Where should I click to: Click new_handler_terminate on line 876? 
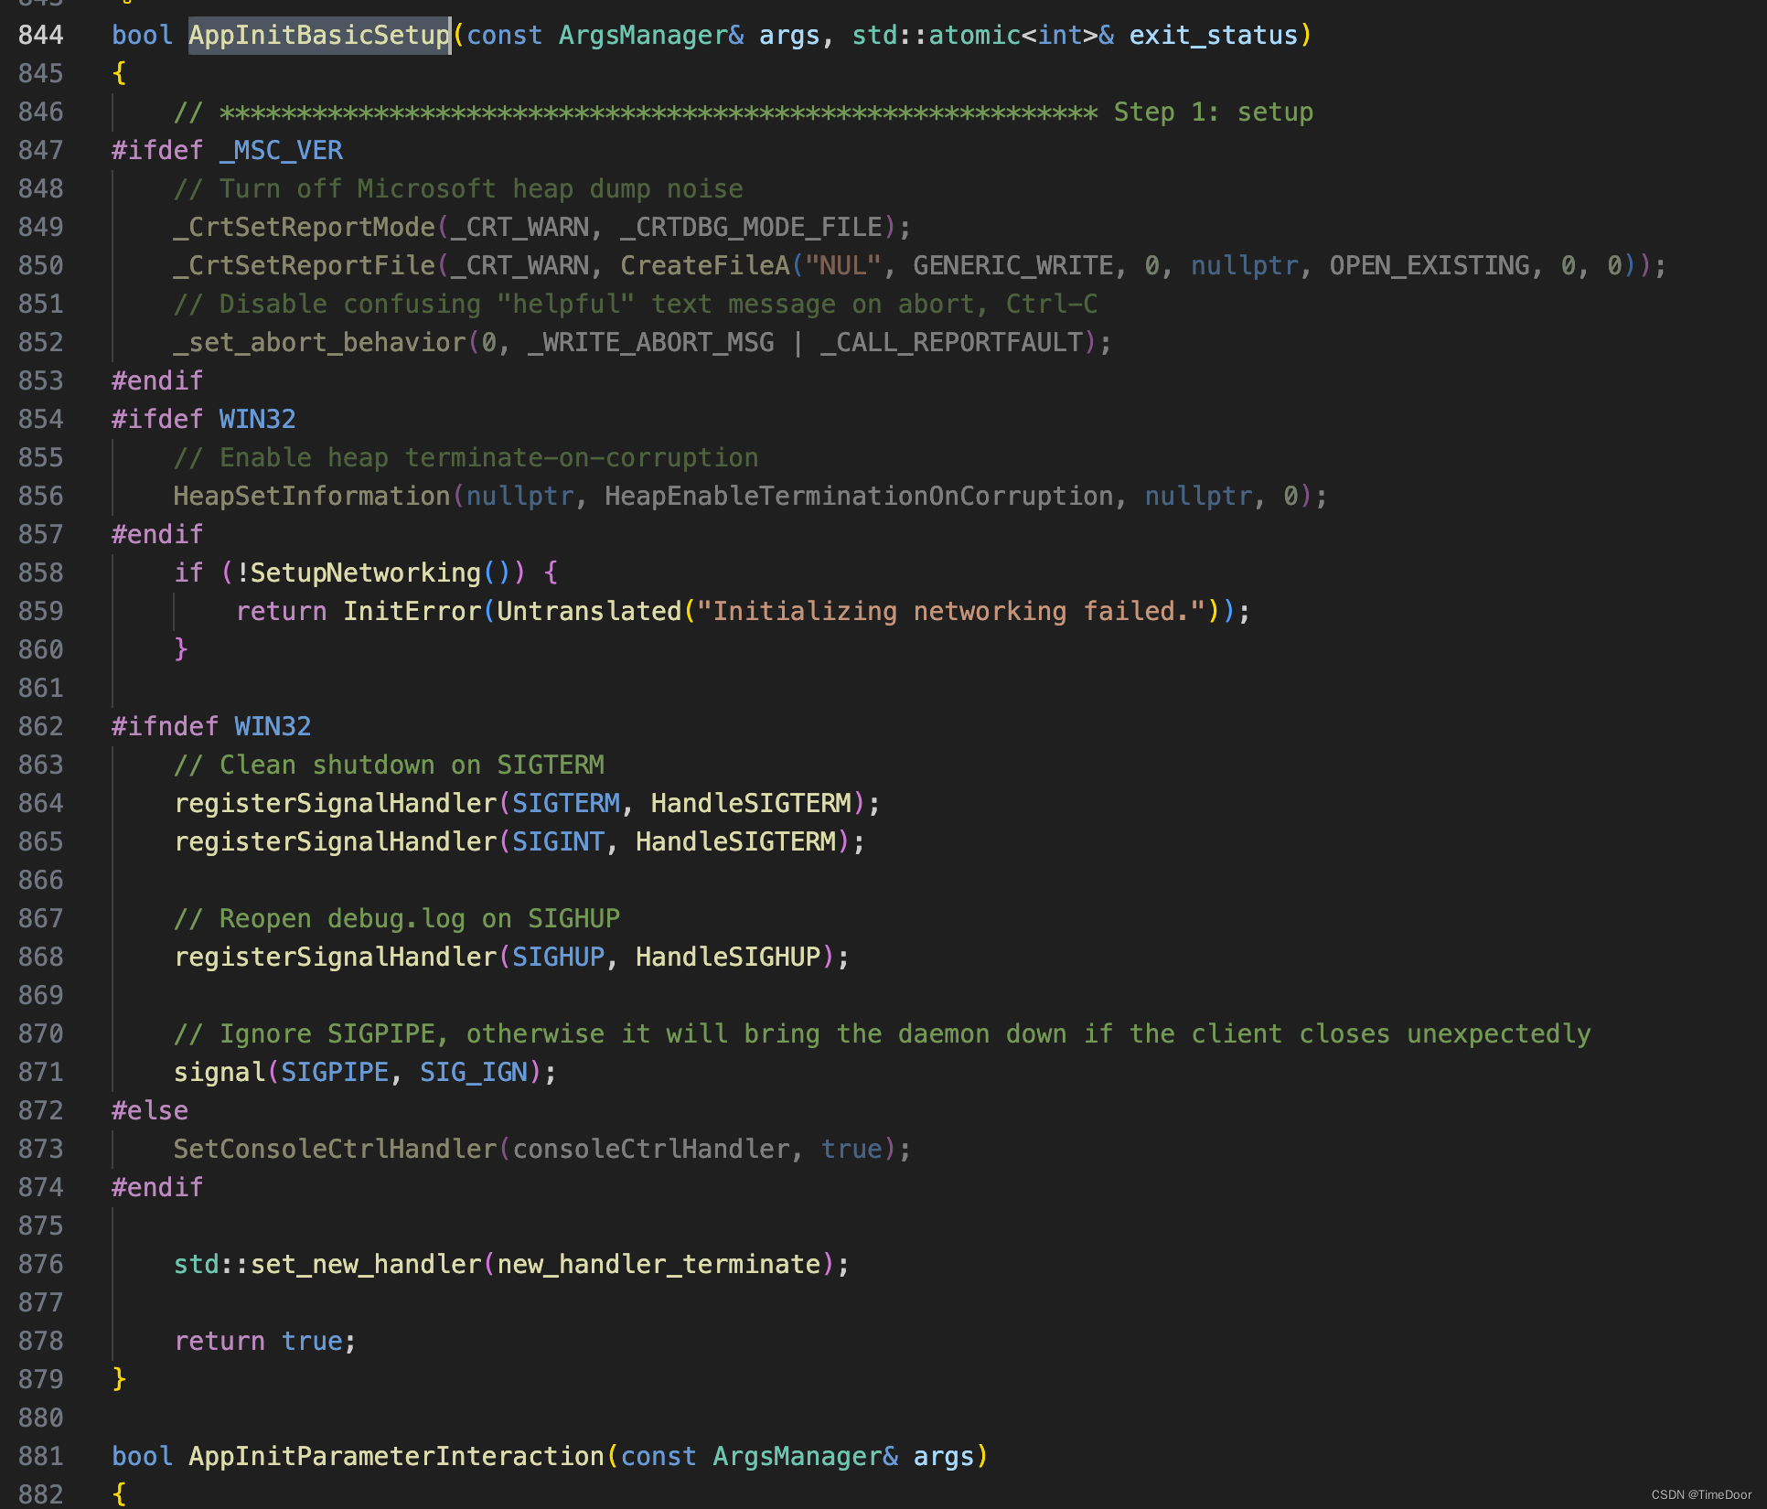pyautogui.click(x=659, y=1264)
